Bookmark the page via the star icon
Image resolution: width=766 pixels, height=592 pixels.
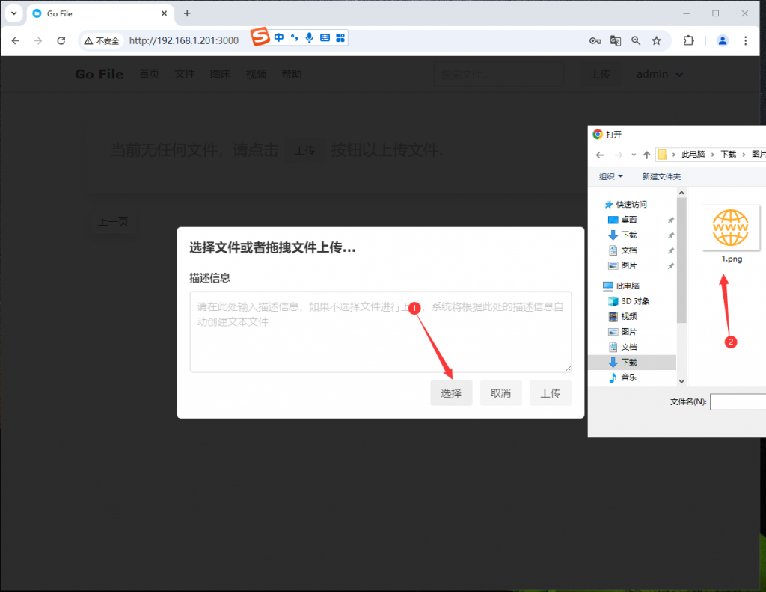click(x=657, y=40)
